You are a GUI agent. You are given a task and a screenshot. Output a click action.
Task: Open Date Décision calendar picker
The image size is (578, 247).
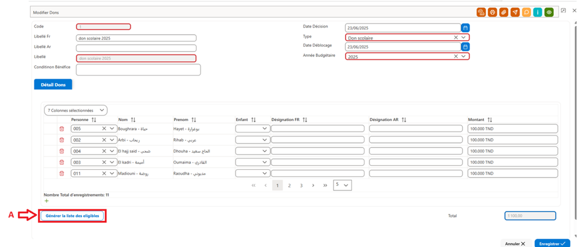[x=465, y=27]
